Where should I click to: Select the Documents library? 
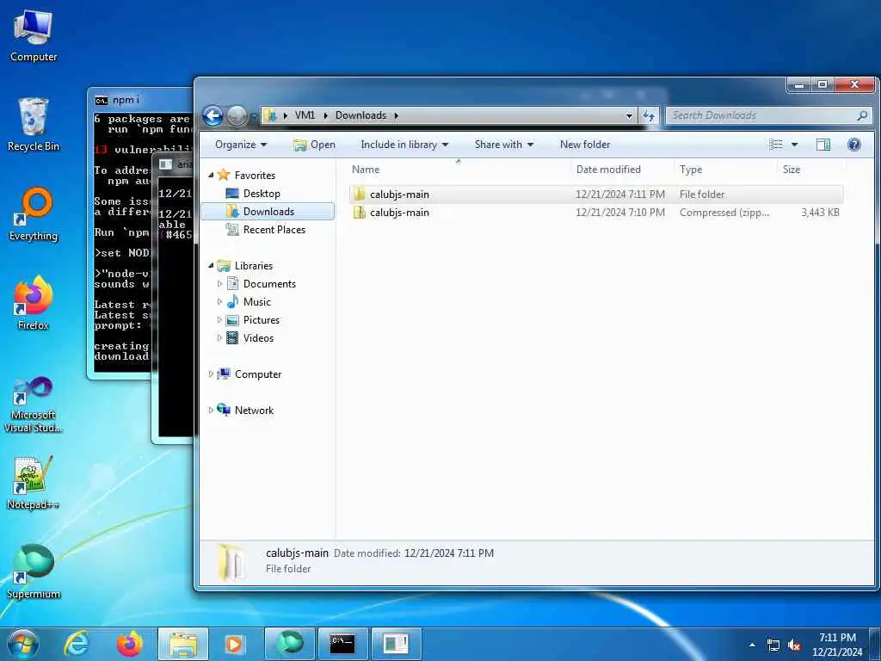click(269, 284)
